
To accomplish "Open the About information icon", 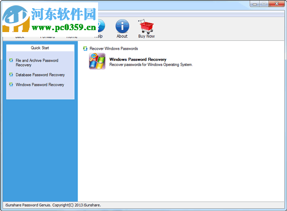I will 122,26.
